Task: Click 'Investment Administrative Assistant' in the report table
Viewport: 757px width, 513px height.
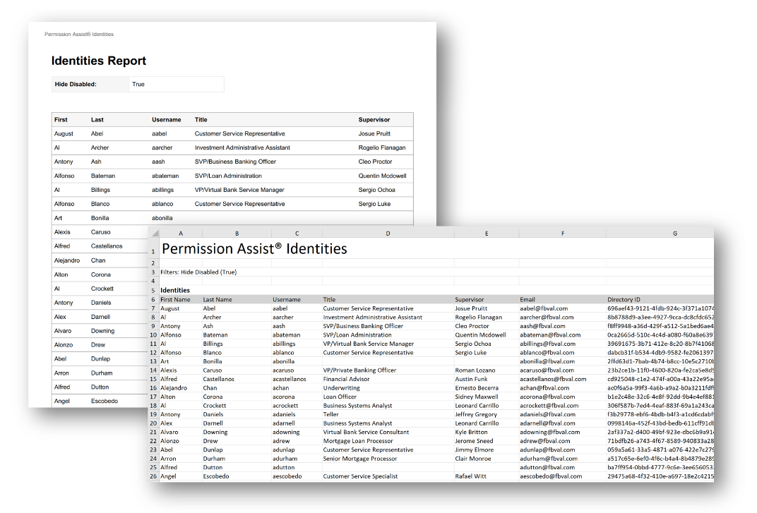Action: 242,147
